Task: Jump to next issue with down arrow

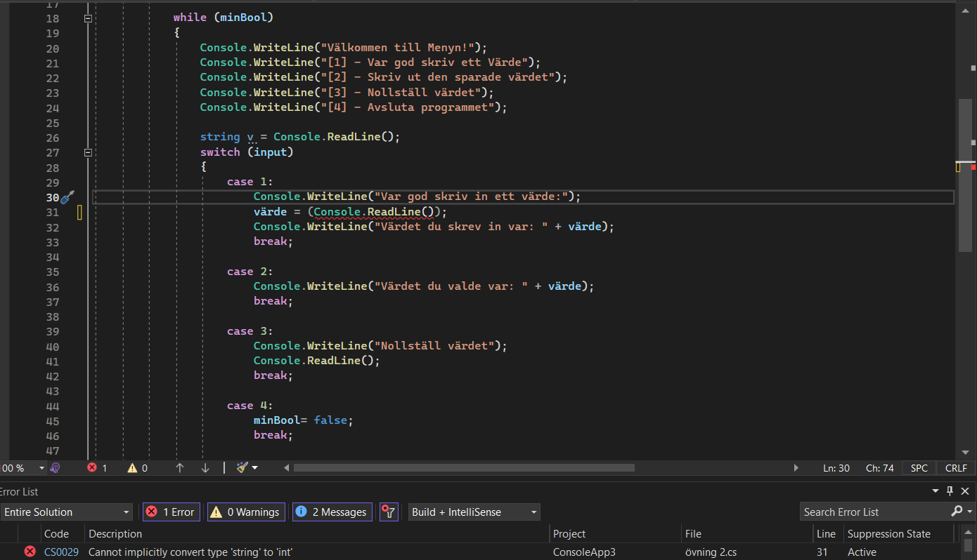Action: click(205, 468)
